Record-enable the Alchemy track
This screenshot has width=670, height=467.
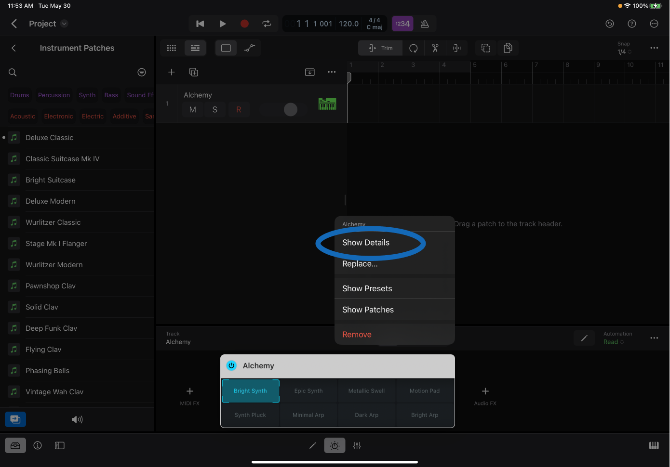pos(239,110)
